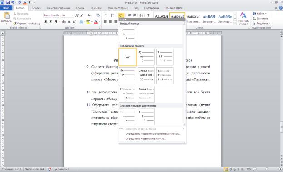Open the Bullets dropdown arrow
This screenshot has height=172, width=283.
click(109, 15)
